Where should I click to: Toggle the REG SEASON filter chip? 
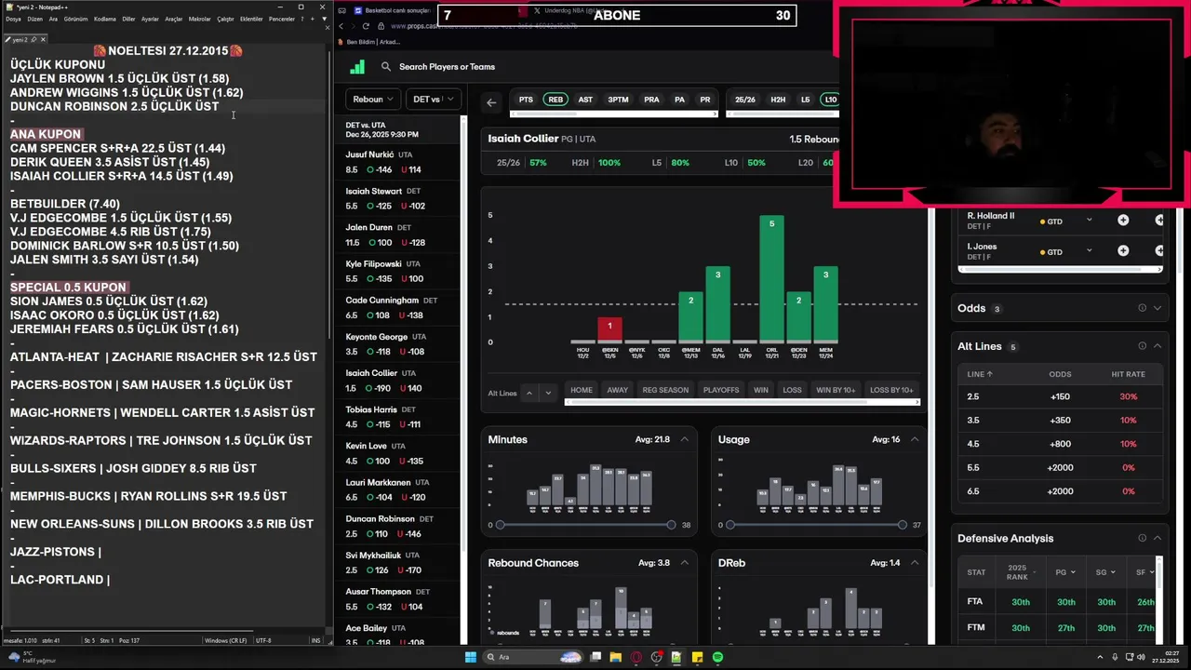coord(665,390)
